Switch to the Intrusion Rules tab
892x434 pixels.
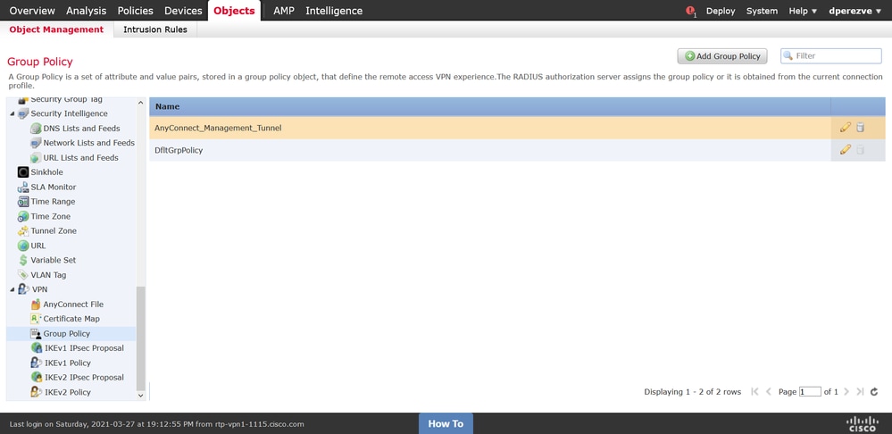point(155,29)
